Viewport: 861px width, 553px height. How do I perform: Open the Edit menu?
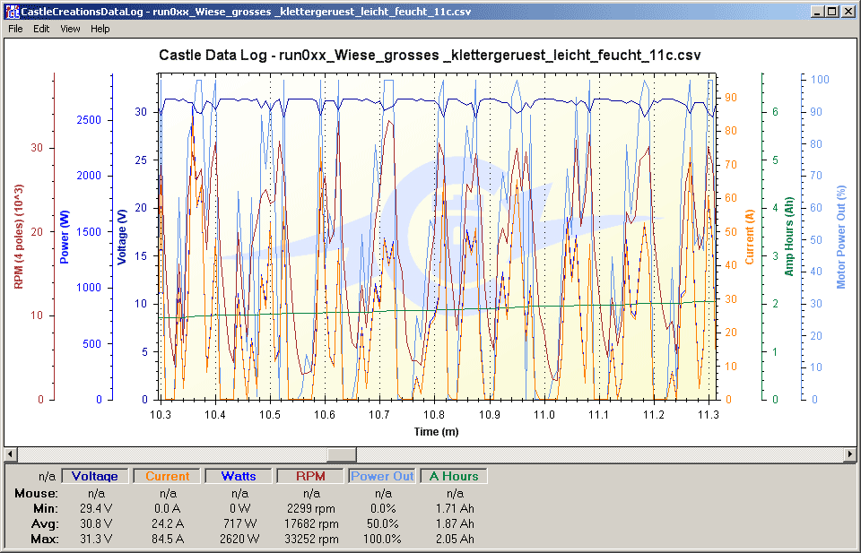(41, 29)
